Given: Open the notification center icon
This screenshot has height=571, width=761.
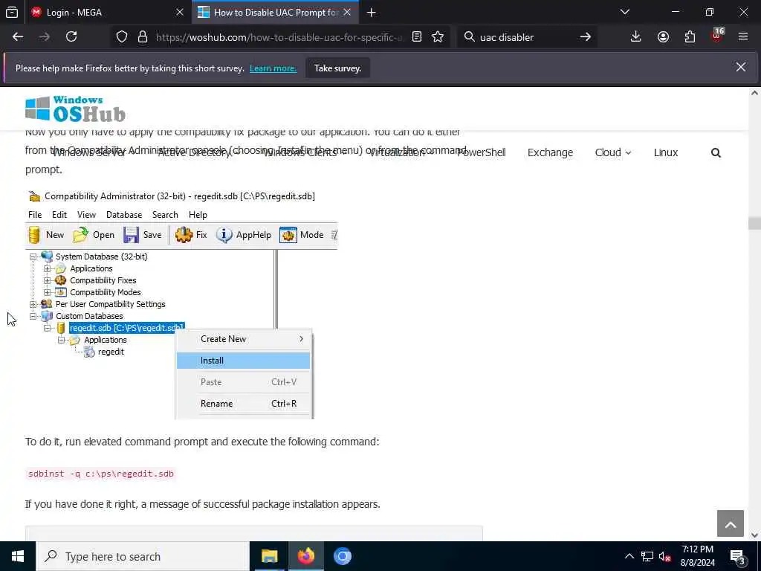Looking at the screenshot, I should [738, 557].
